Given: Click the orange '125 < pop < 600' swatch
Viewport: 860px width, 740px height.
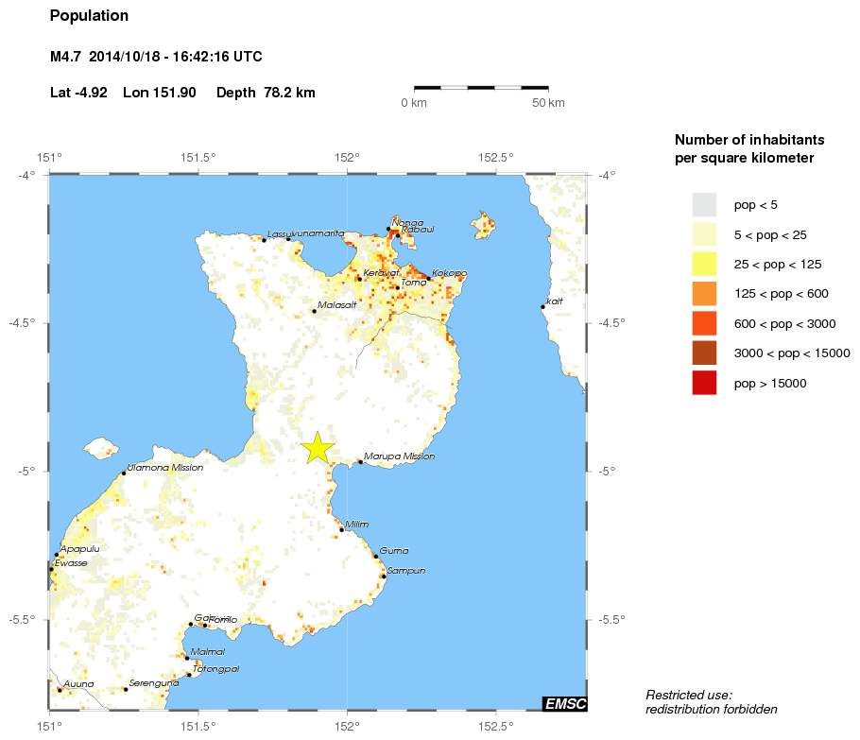Looking at the screenshot, I should pyautogui.click(x=704, y=294).
